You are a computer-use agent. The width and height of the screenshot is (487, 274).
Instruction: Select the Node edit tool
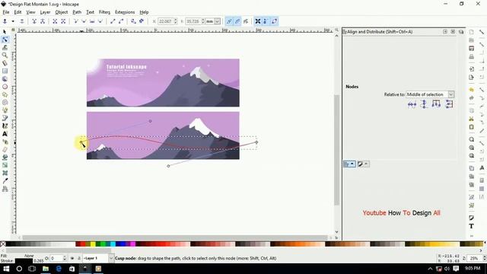(x=5, y=40)
